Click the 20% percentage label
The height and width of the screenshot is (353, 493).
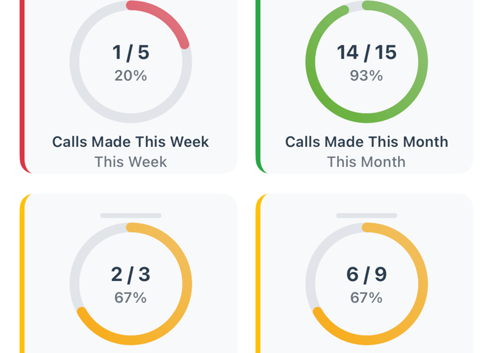pos(131,76)
